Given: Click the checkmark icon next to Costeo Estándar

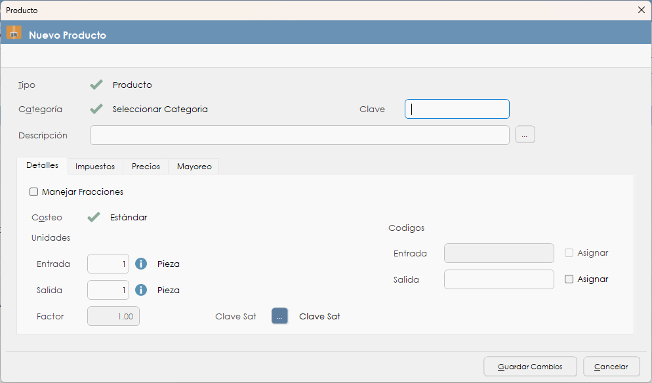Looking at the screenshot, I should pos(94,217).
